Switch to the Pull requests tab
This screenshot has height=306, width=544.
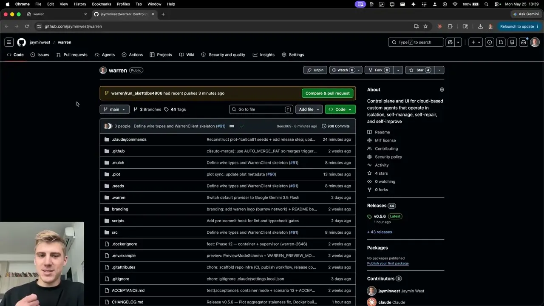(71, 55)
